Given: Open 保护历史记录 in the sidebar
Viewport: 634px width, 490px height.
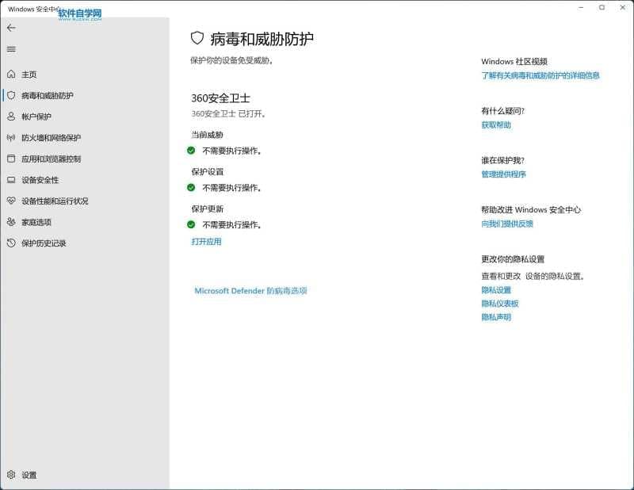Looking at the screenshot, I should pos(44,243).
